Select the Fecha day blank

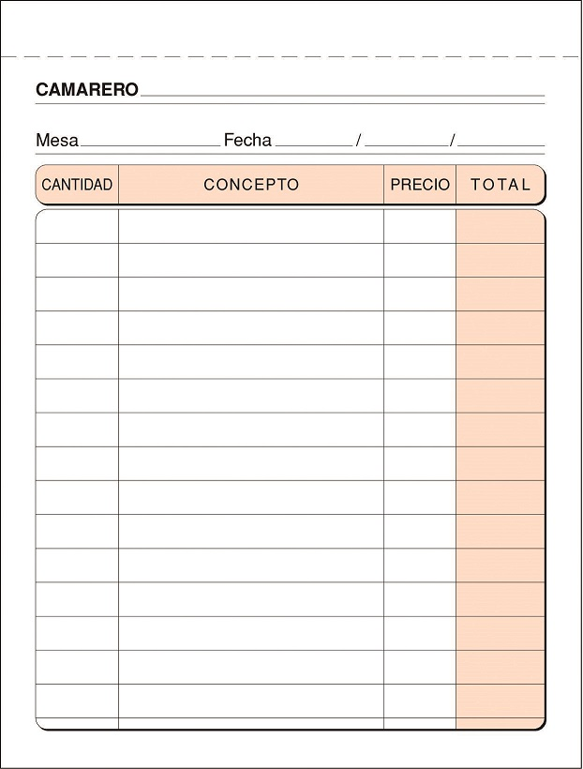tap(314, 141)
